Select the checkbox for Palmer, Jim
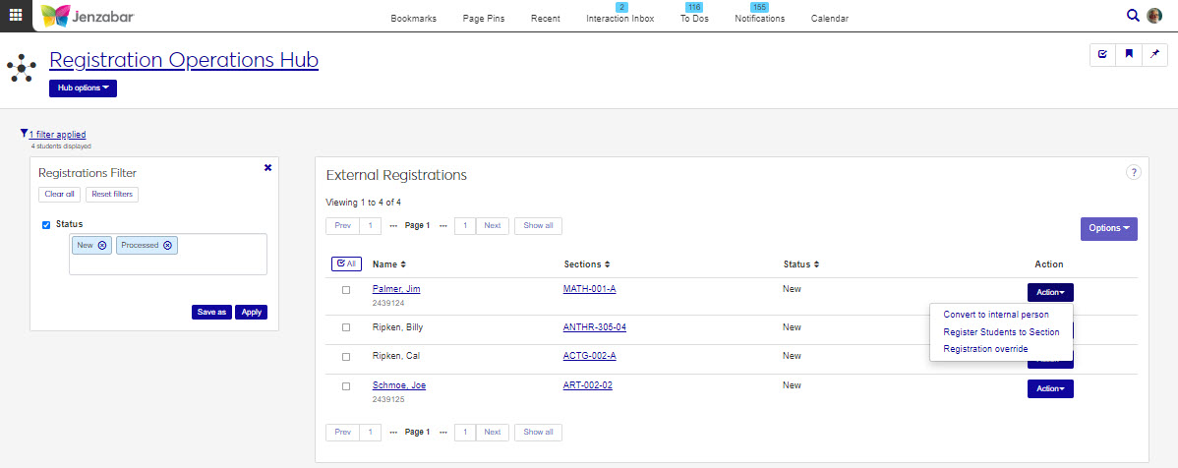The width and height of the screenshot is (1178, 468). pos(345,290)
